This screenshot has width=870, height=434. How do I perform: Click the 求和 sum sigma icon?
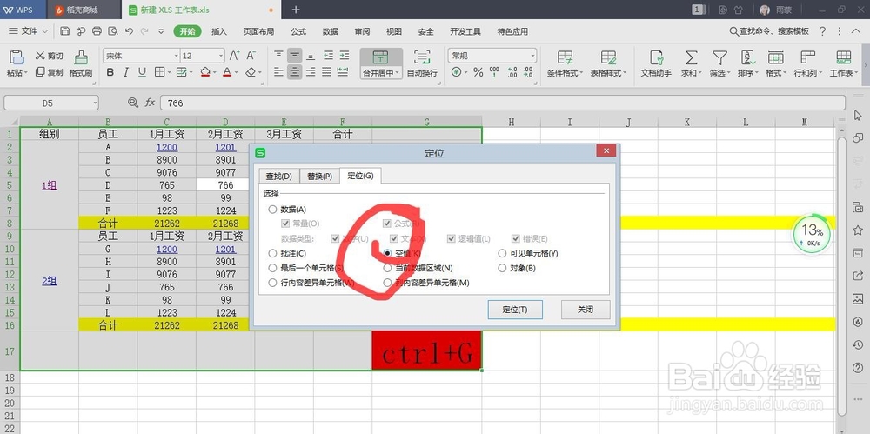point(691,57)
